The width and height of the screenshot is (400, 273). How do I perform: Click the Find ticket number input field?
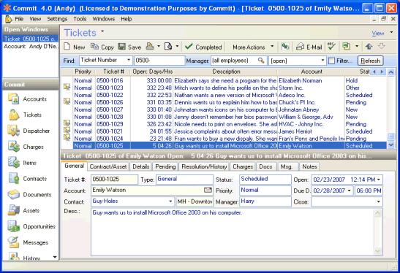[159, 61]
